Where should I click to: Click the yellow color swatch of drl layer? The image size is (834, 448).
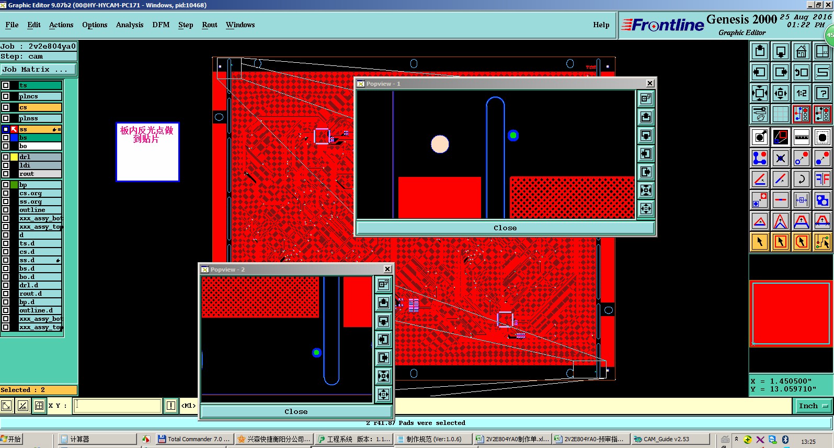point(14,157)
